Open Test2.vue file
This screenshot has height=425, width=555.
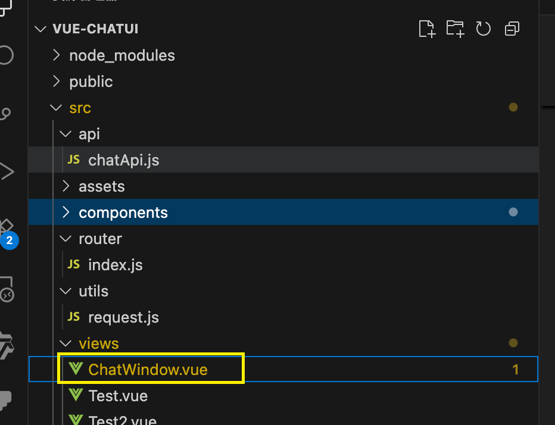283,418
